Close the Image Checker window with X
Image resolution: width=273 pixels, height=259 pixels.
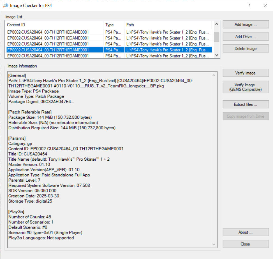[x=265, y=6]
